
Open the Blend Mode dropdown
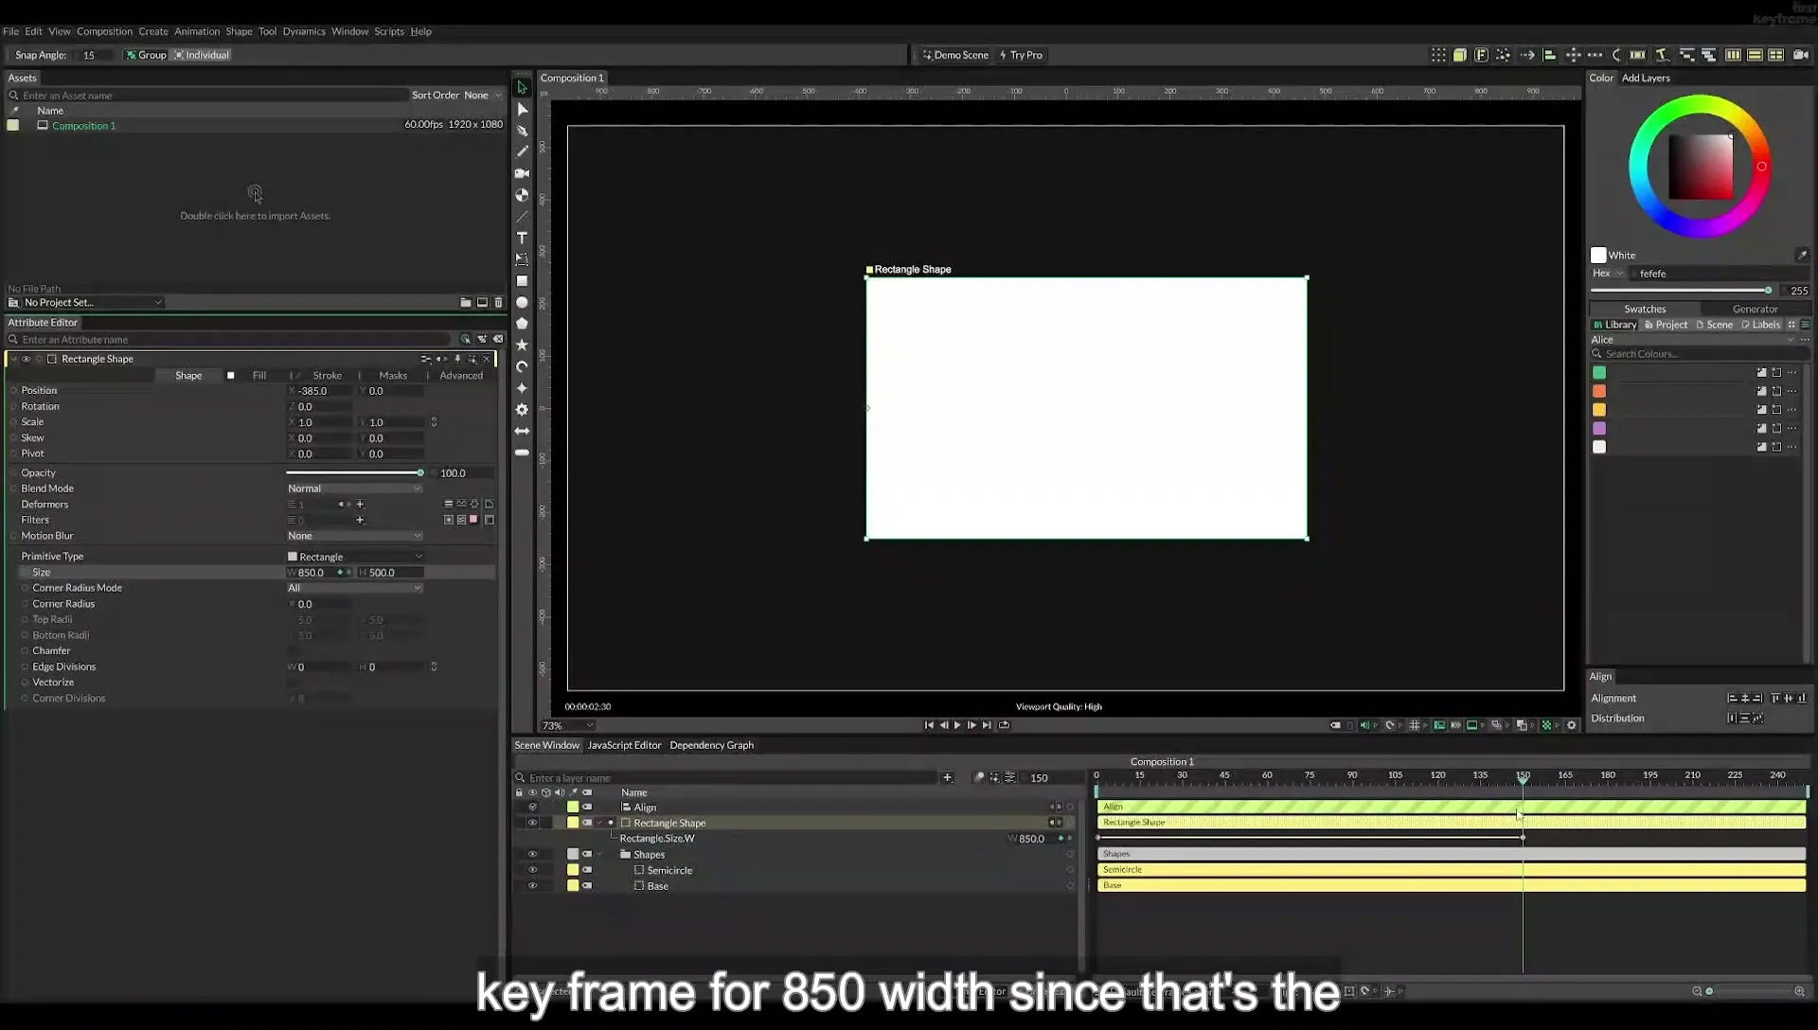point(354,488)
